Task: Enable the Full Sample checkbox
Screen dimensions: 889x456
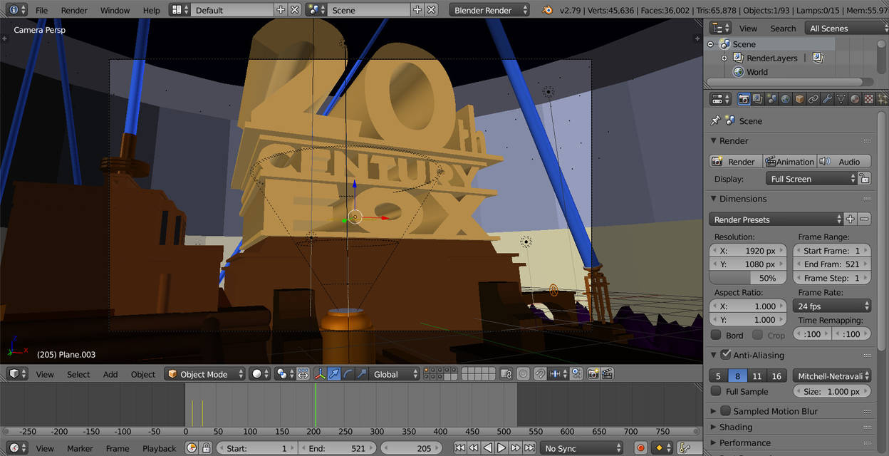Action: [716, 391]
